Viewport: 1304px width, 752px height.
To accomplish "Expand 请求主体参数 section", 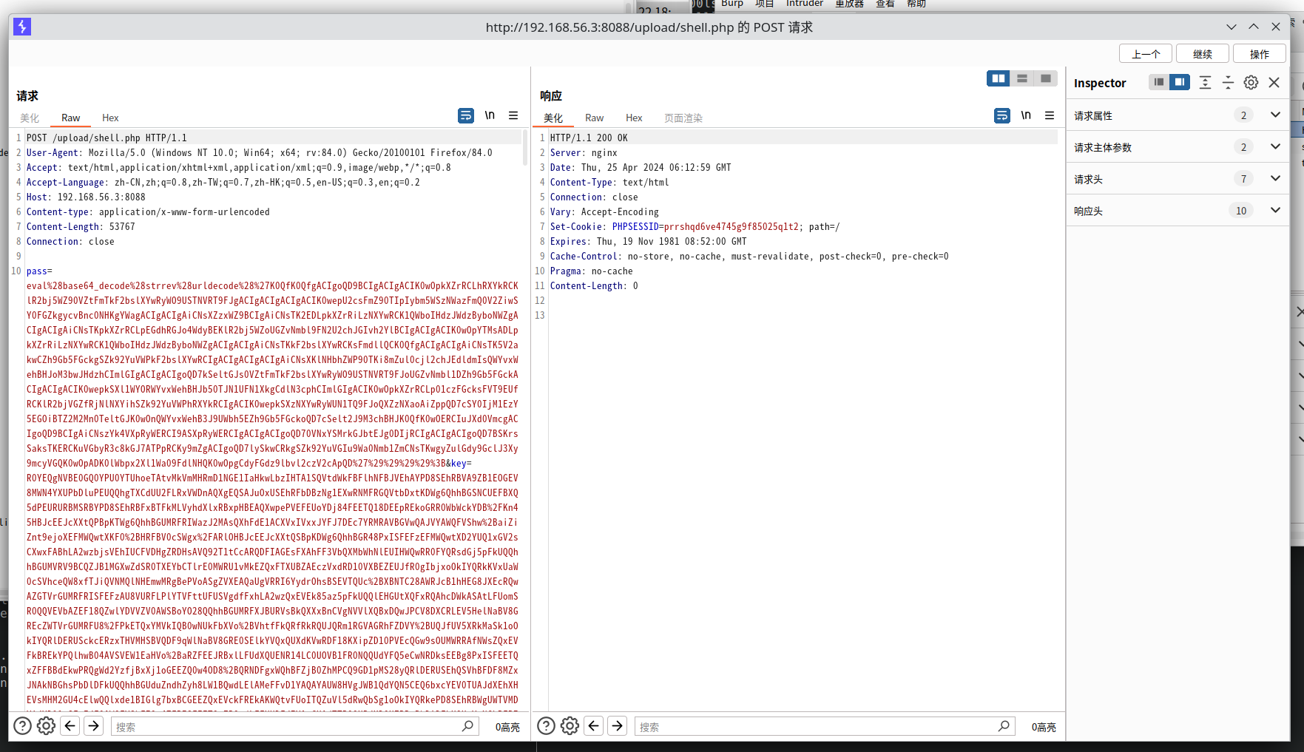I will point(1275,146).
